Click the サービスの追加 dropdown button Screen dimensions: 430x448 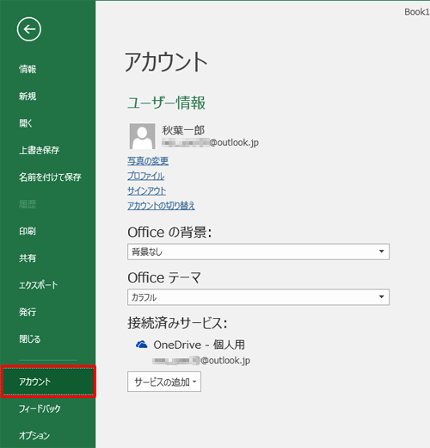[x=164, y=382]
